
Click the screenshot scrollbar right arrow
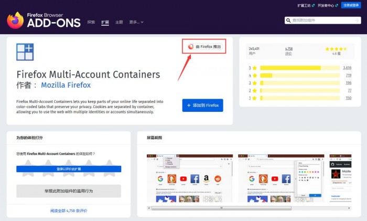click(x=349, y=208)
